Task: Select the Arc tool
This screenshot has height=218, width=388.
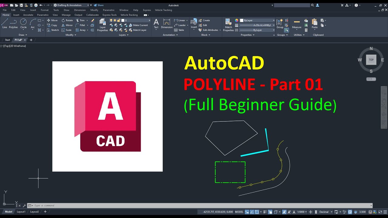Action: coord(33,23)
